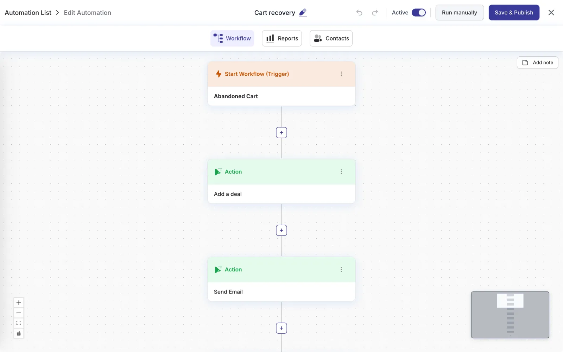This screenshot has width=563, height=352.
Task: Add a step after Send Email
Action: point(281,328)
